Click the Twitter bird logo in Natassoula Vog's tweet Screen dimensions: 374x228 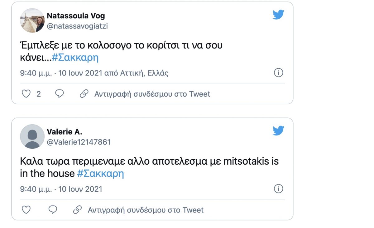point(278,15)
